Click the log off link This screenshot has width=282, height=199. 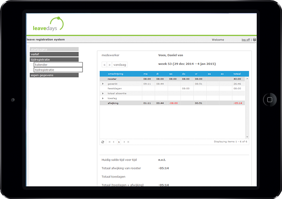(246, 40)
